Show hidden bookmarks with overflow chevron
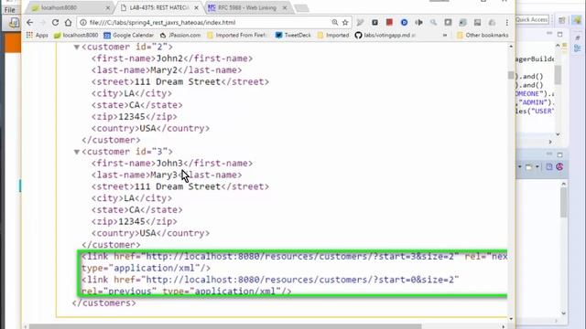Screen dimensions: 586x329 point(445,35)
